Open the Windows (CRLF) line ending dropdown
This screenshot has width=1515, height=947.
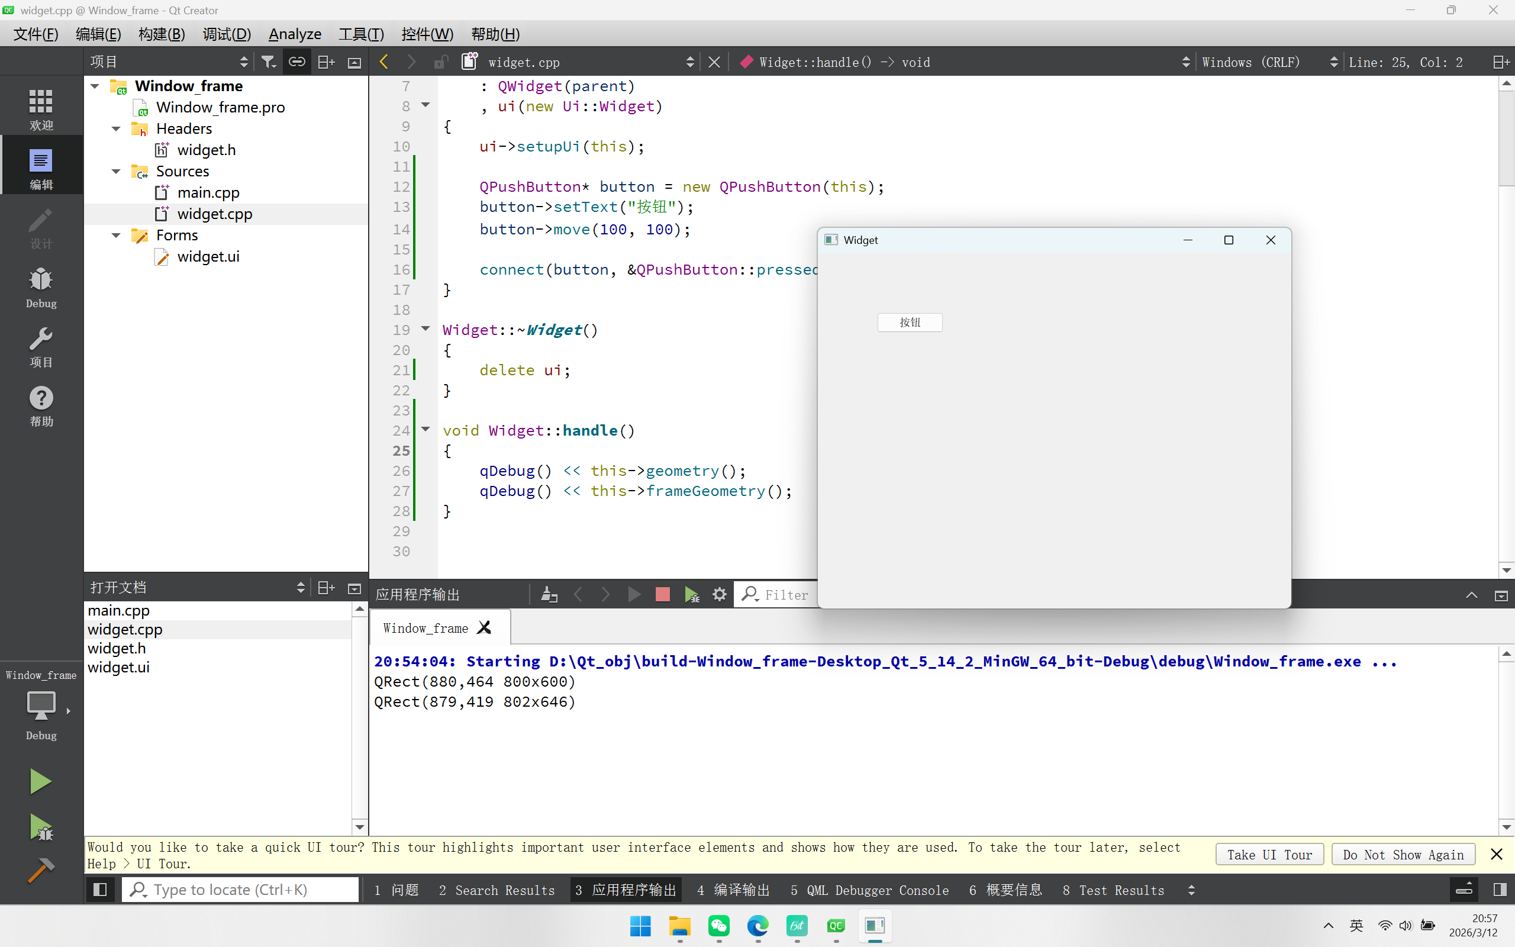tap(1268, 62)
